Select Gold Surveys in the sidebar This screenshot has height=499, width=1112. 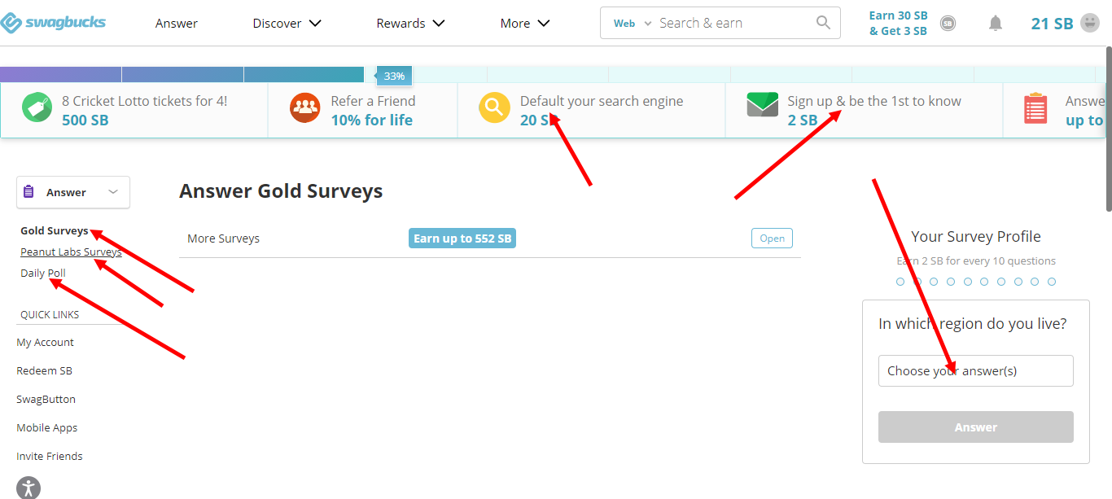click(55, 231)
